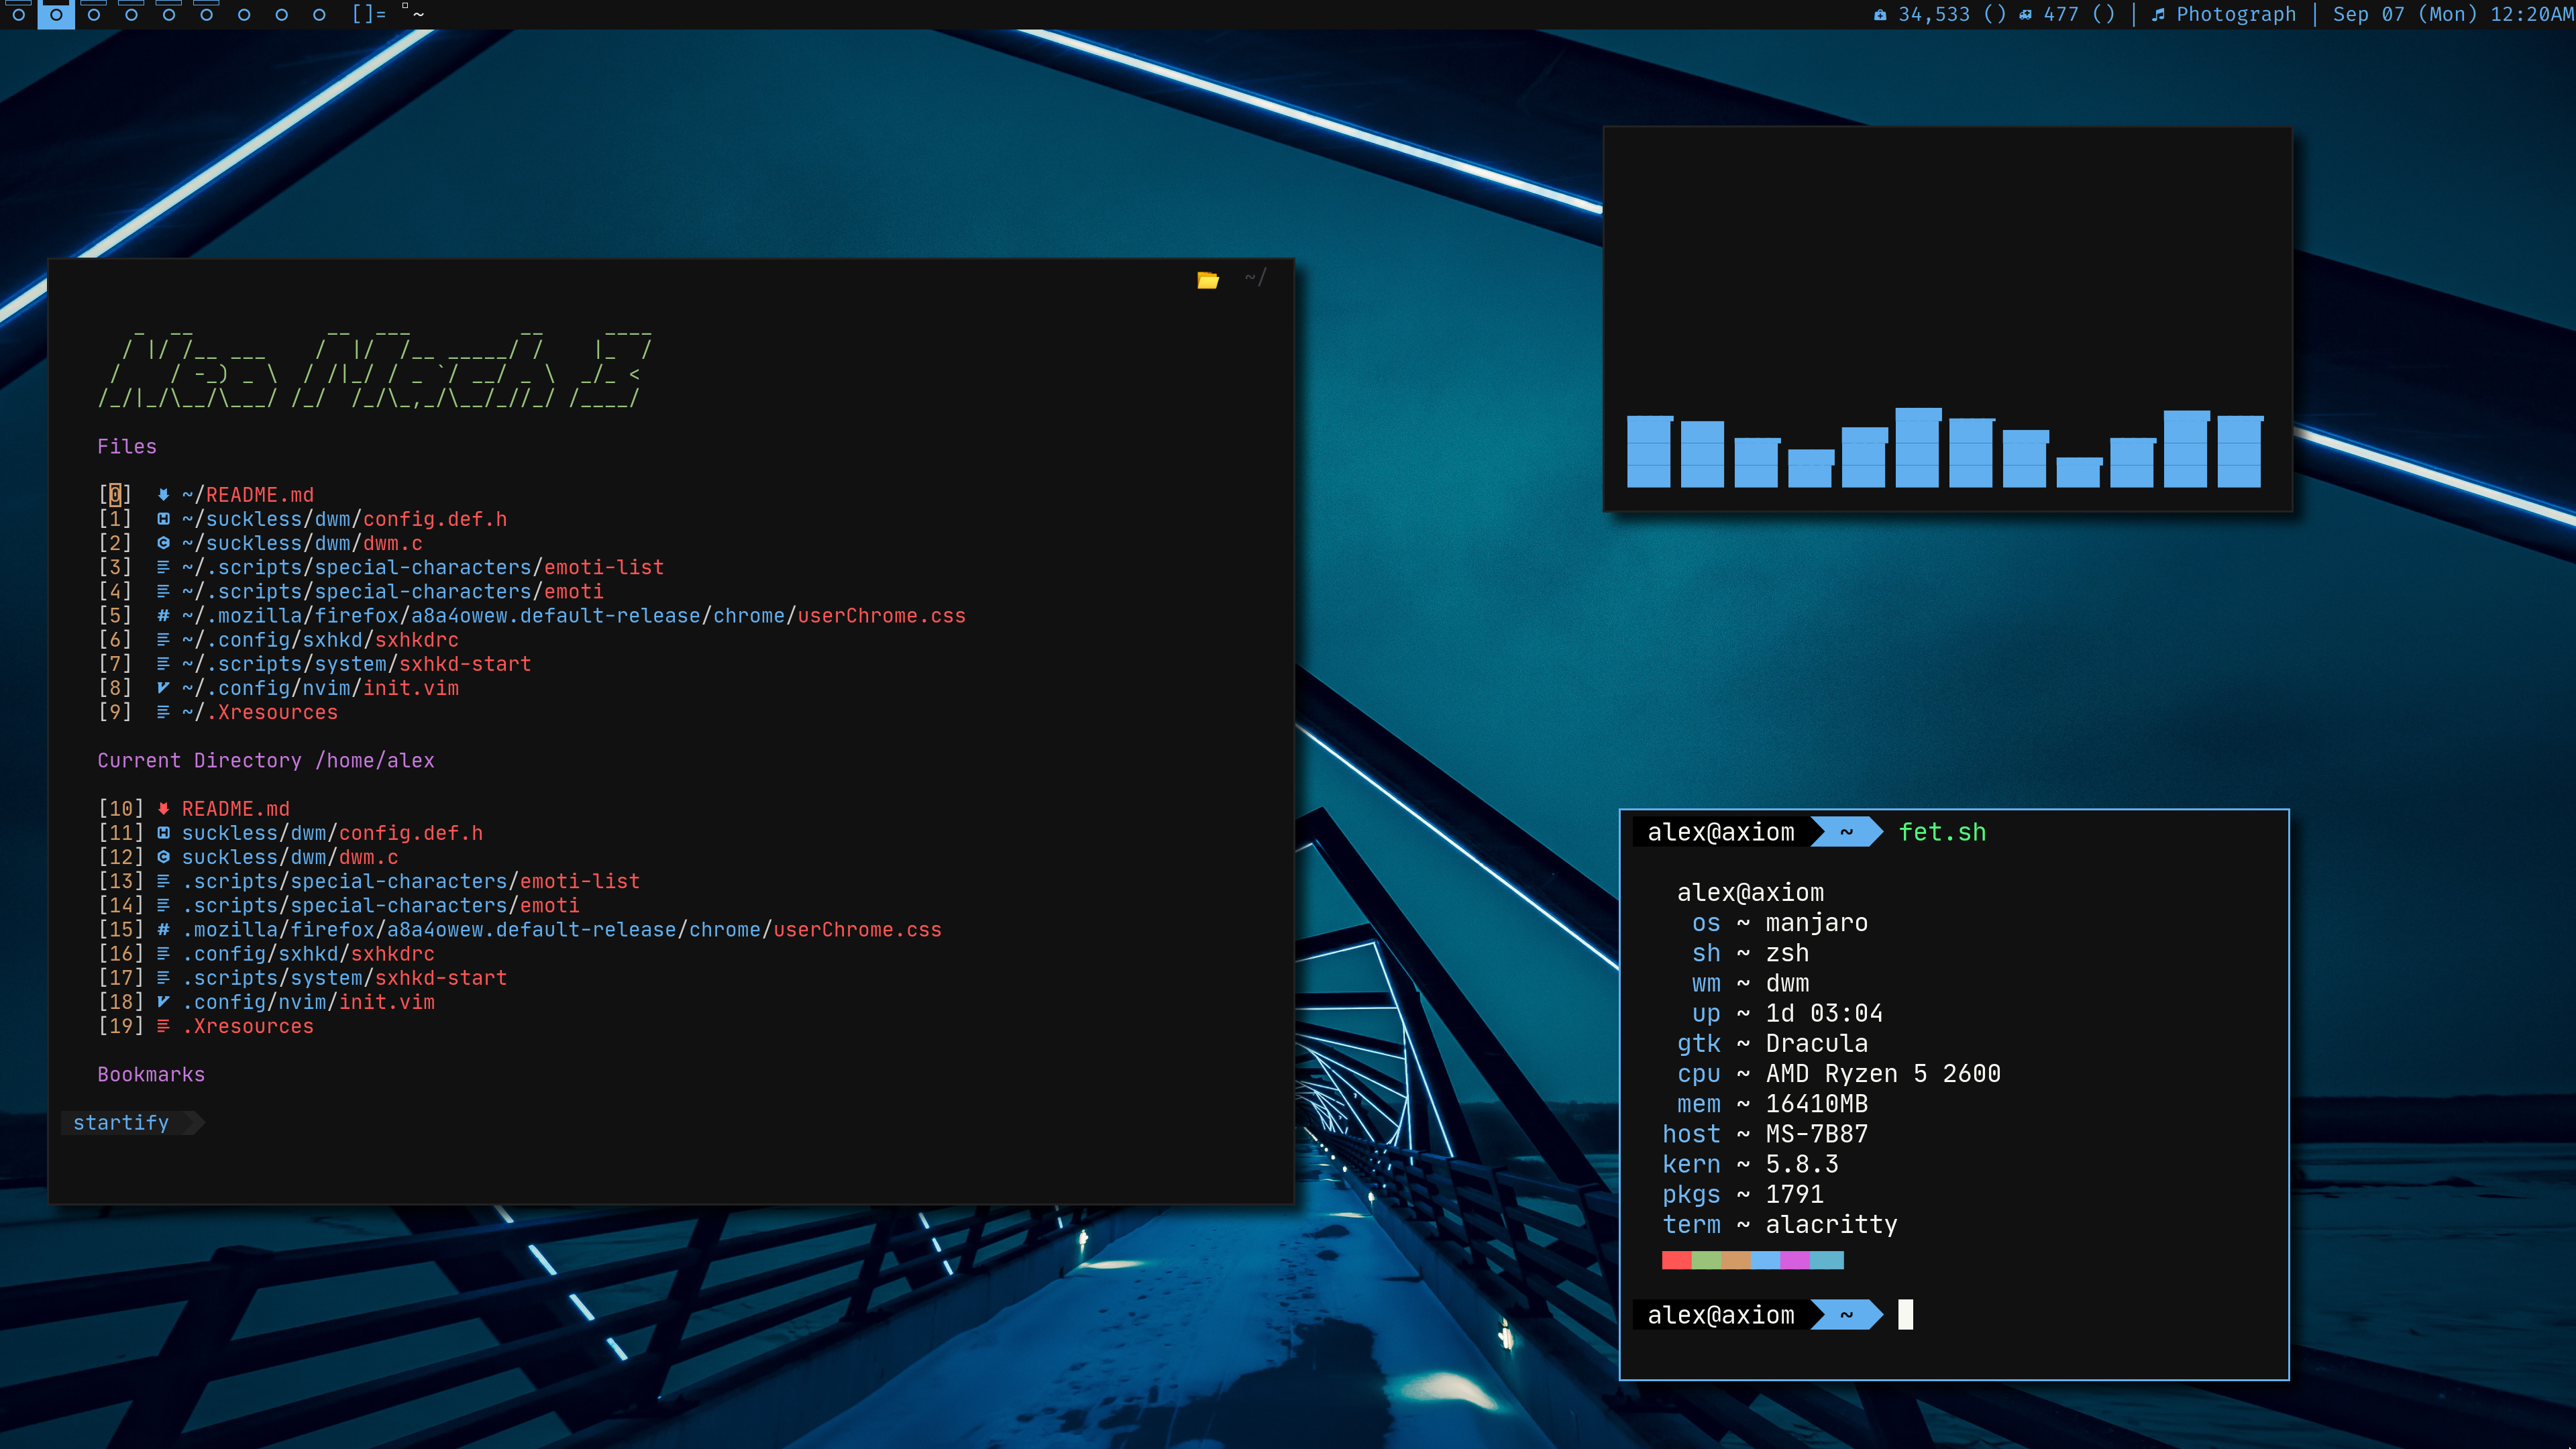
Task: Click the yellow folder icon in vim window
Action: [x=1208, y=280]
